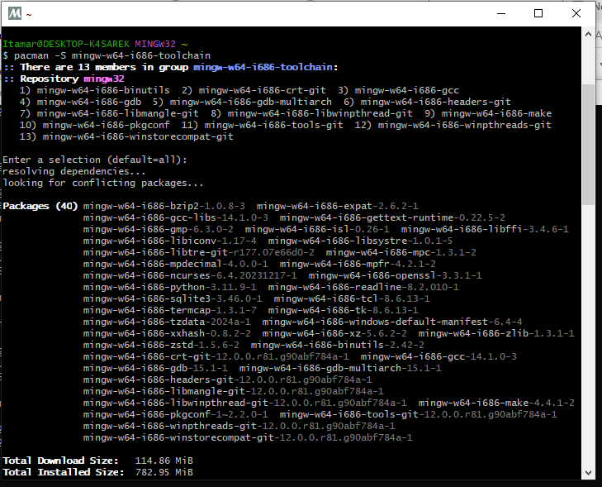Click package 'mingw-w64-i686-windows-default-manifest-6.4-4'
Screen dimensions: 602x487
point(392,322)
